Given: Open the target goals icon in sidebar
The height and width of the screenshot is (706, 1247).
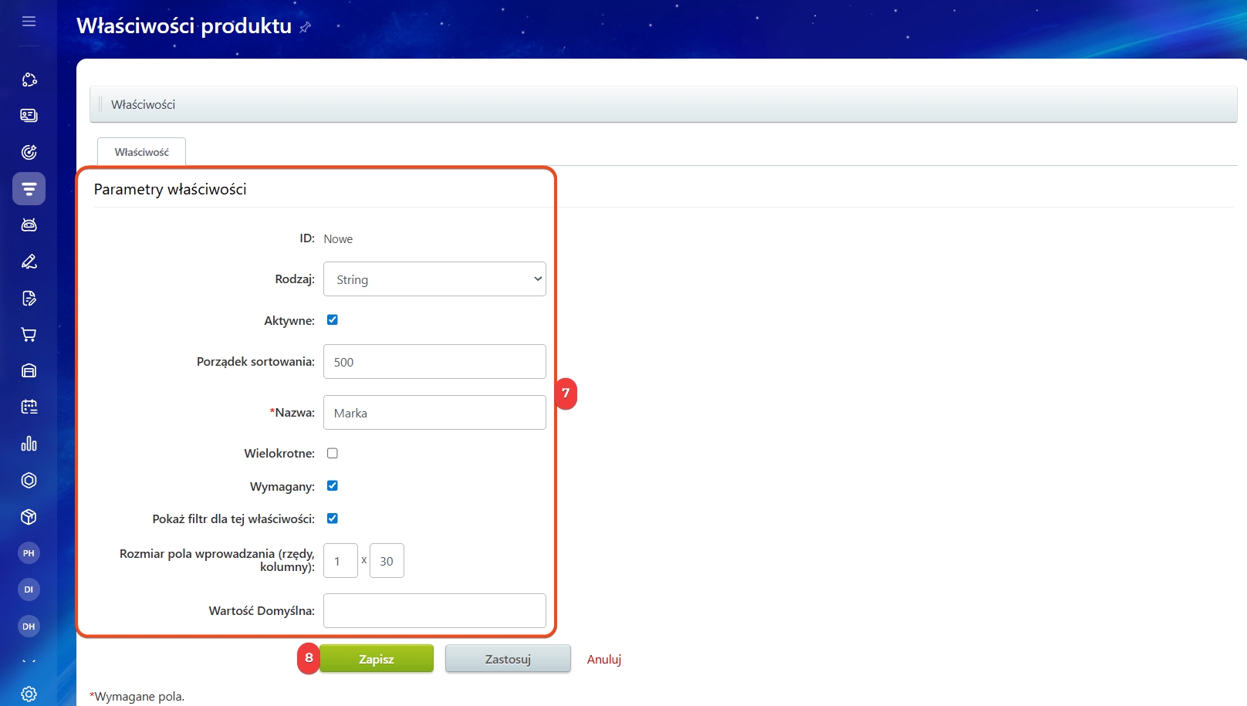Looking at the screenshot, I should click(x=29, y=152).
